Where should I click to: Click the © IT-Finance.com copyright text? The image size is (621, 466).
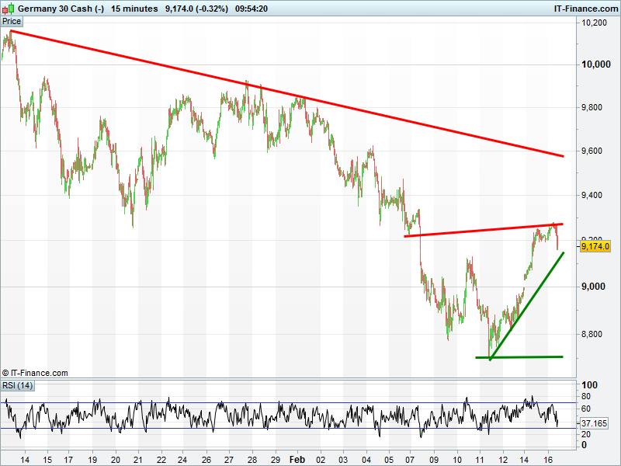tap(35, 373)
